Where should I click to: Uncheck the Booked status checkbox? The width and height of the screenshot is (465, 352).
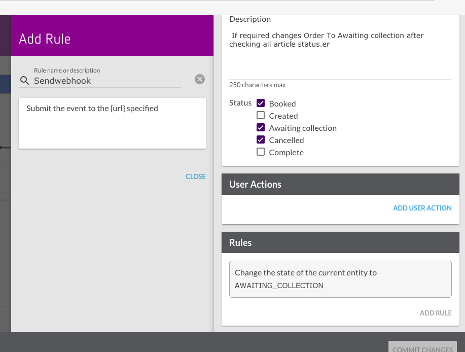click(261, 103)
